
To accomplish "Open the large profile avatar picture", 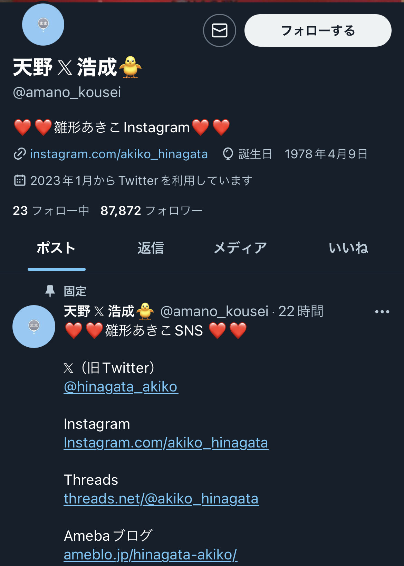I will tap(43, 25).
